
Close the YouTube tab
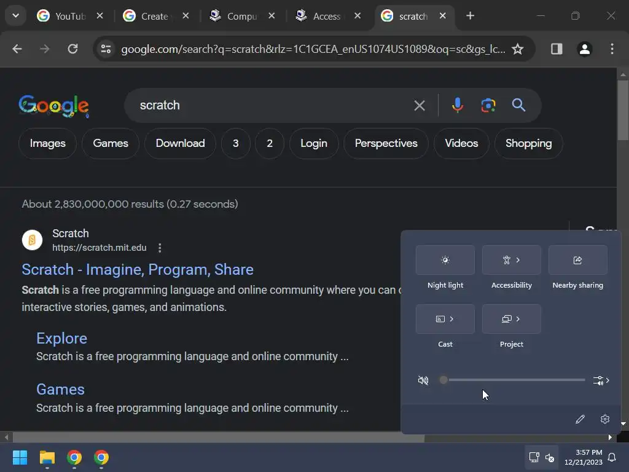pos(100,15)
